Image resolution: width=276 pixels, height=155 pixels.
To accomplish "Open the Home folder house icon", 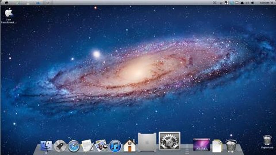I will pos(129,146).
